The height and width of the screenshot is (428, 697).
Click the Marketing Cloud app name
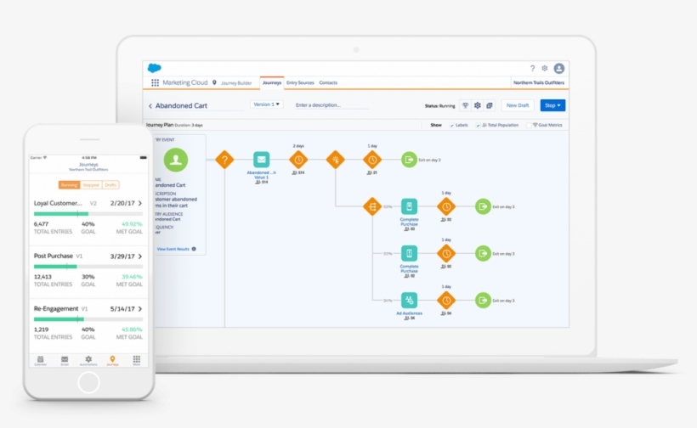[x=185, y=82]
